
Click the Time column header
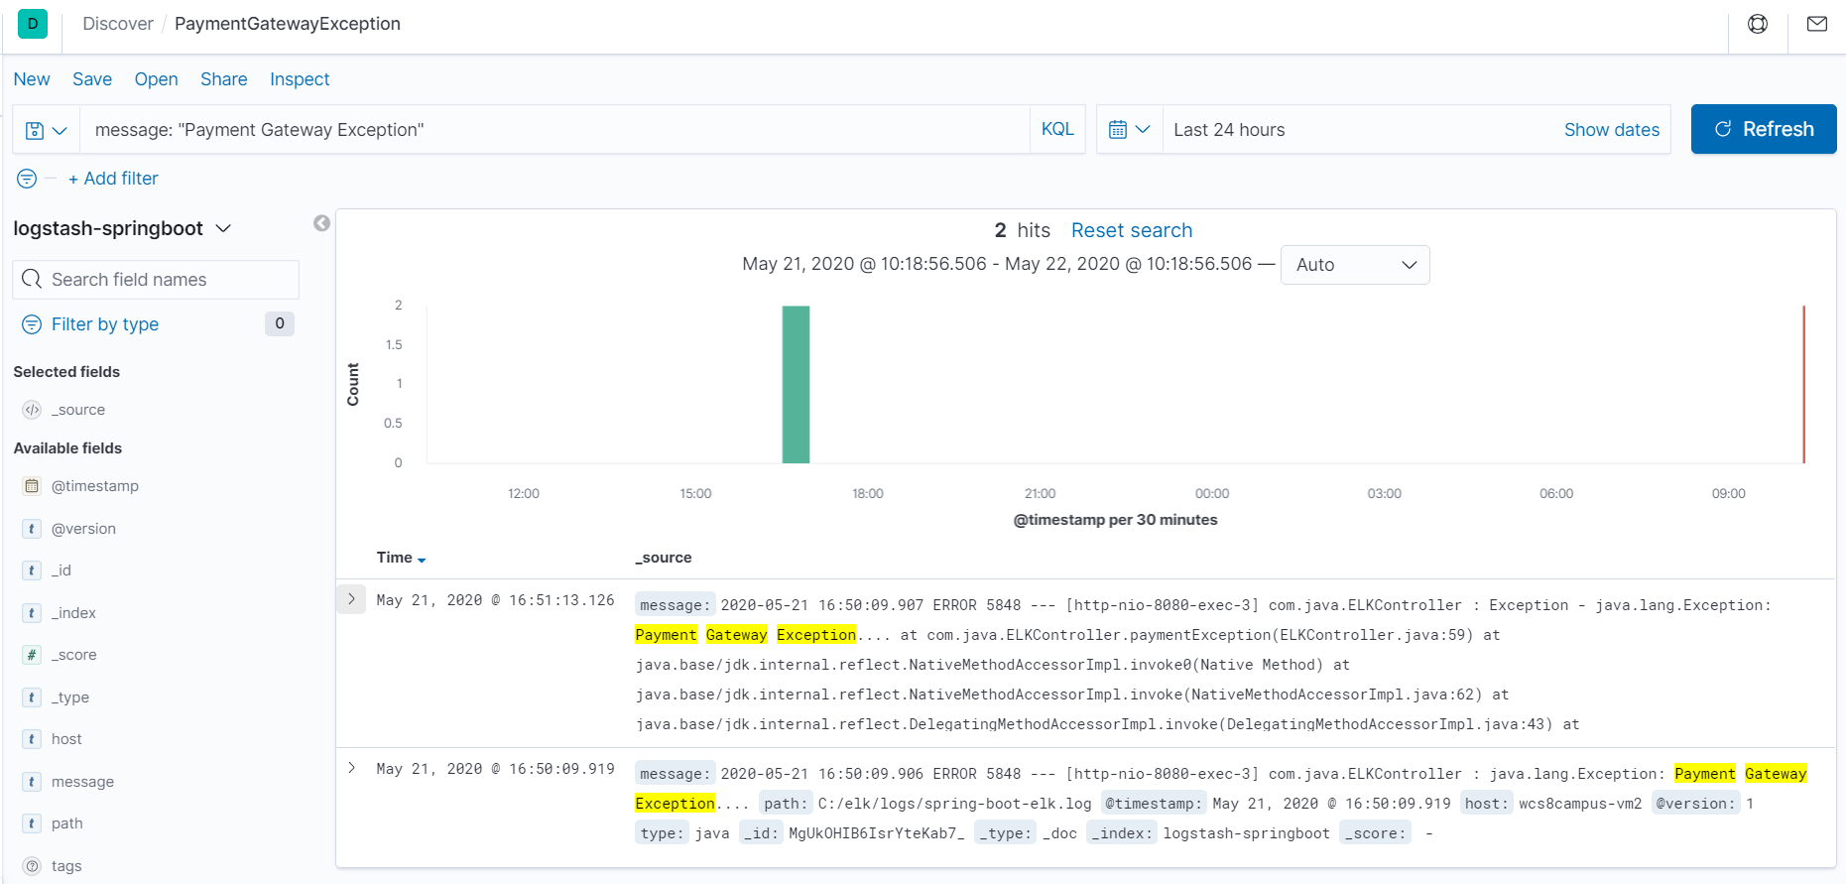tap(394, 558)
